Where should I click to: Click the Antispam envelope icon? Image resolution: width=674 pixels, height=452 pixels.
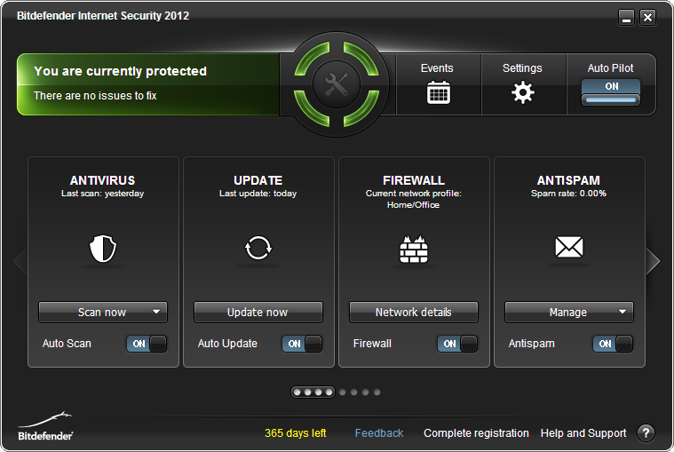tap(568, 247)
